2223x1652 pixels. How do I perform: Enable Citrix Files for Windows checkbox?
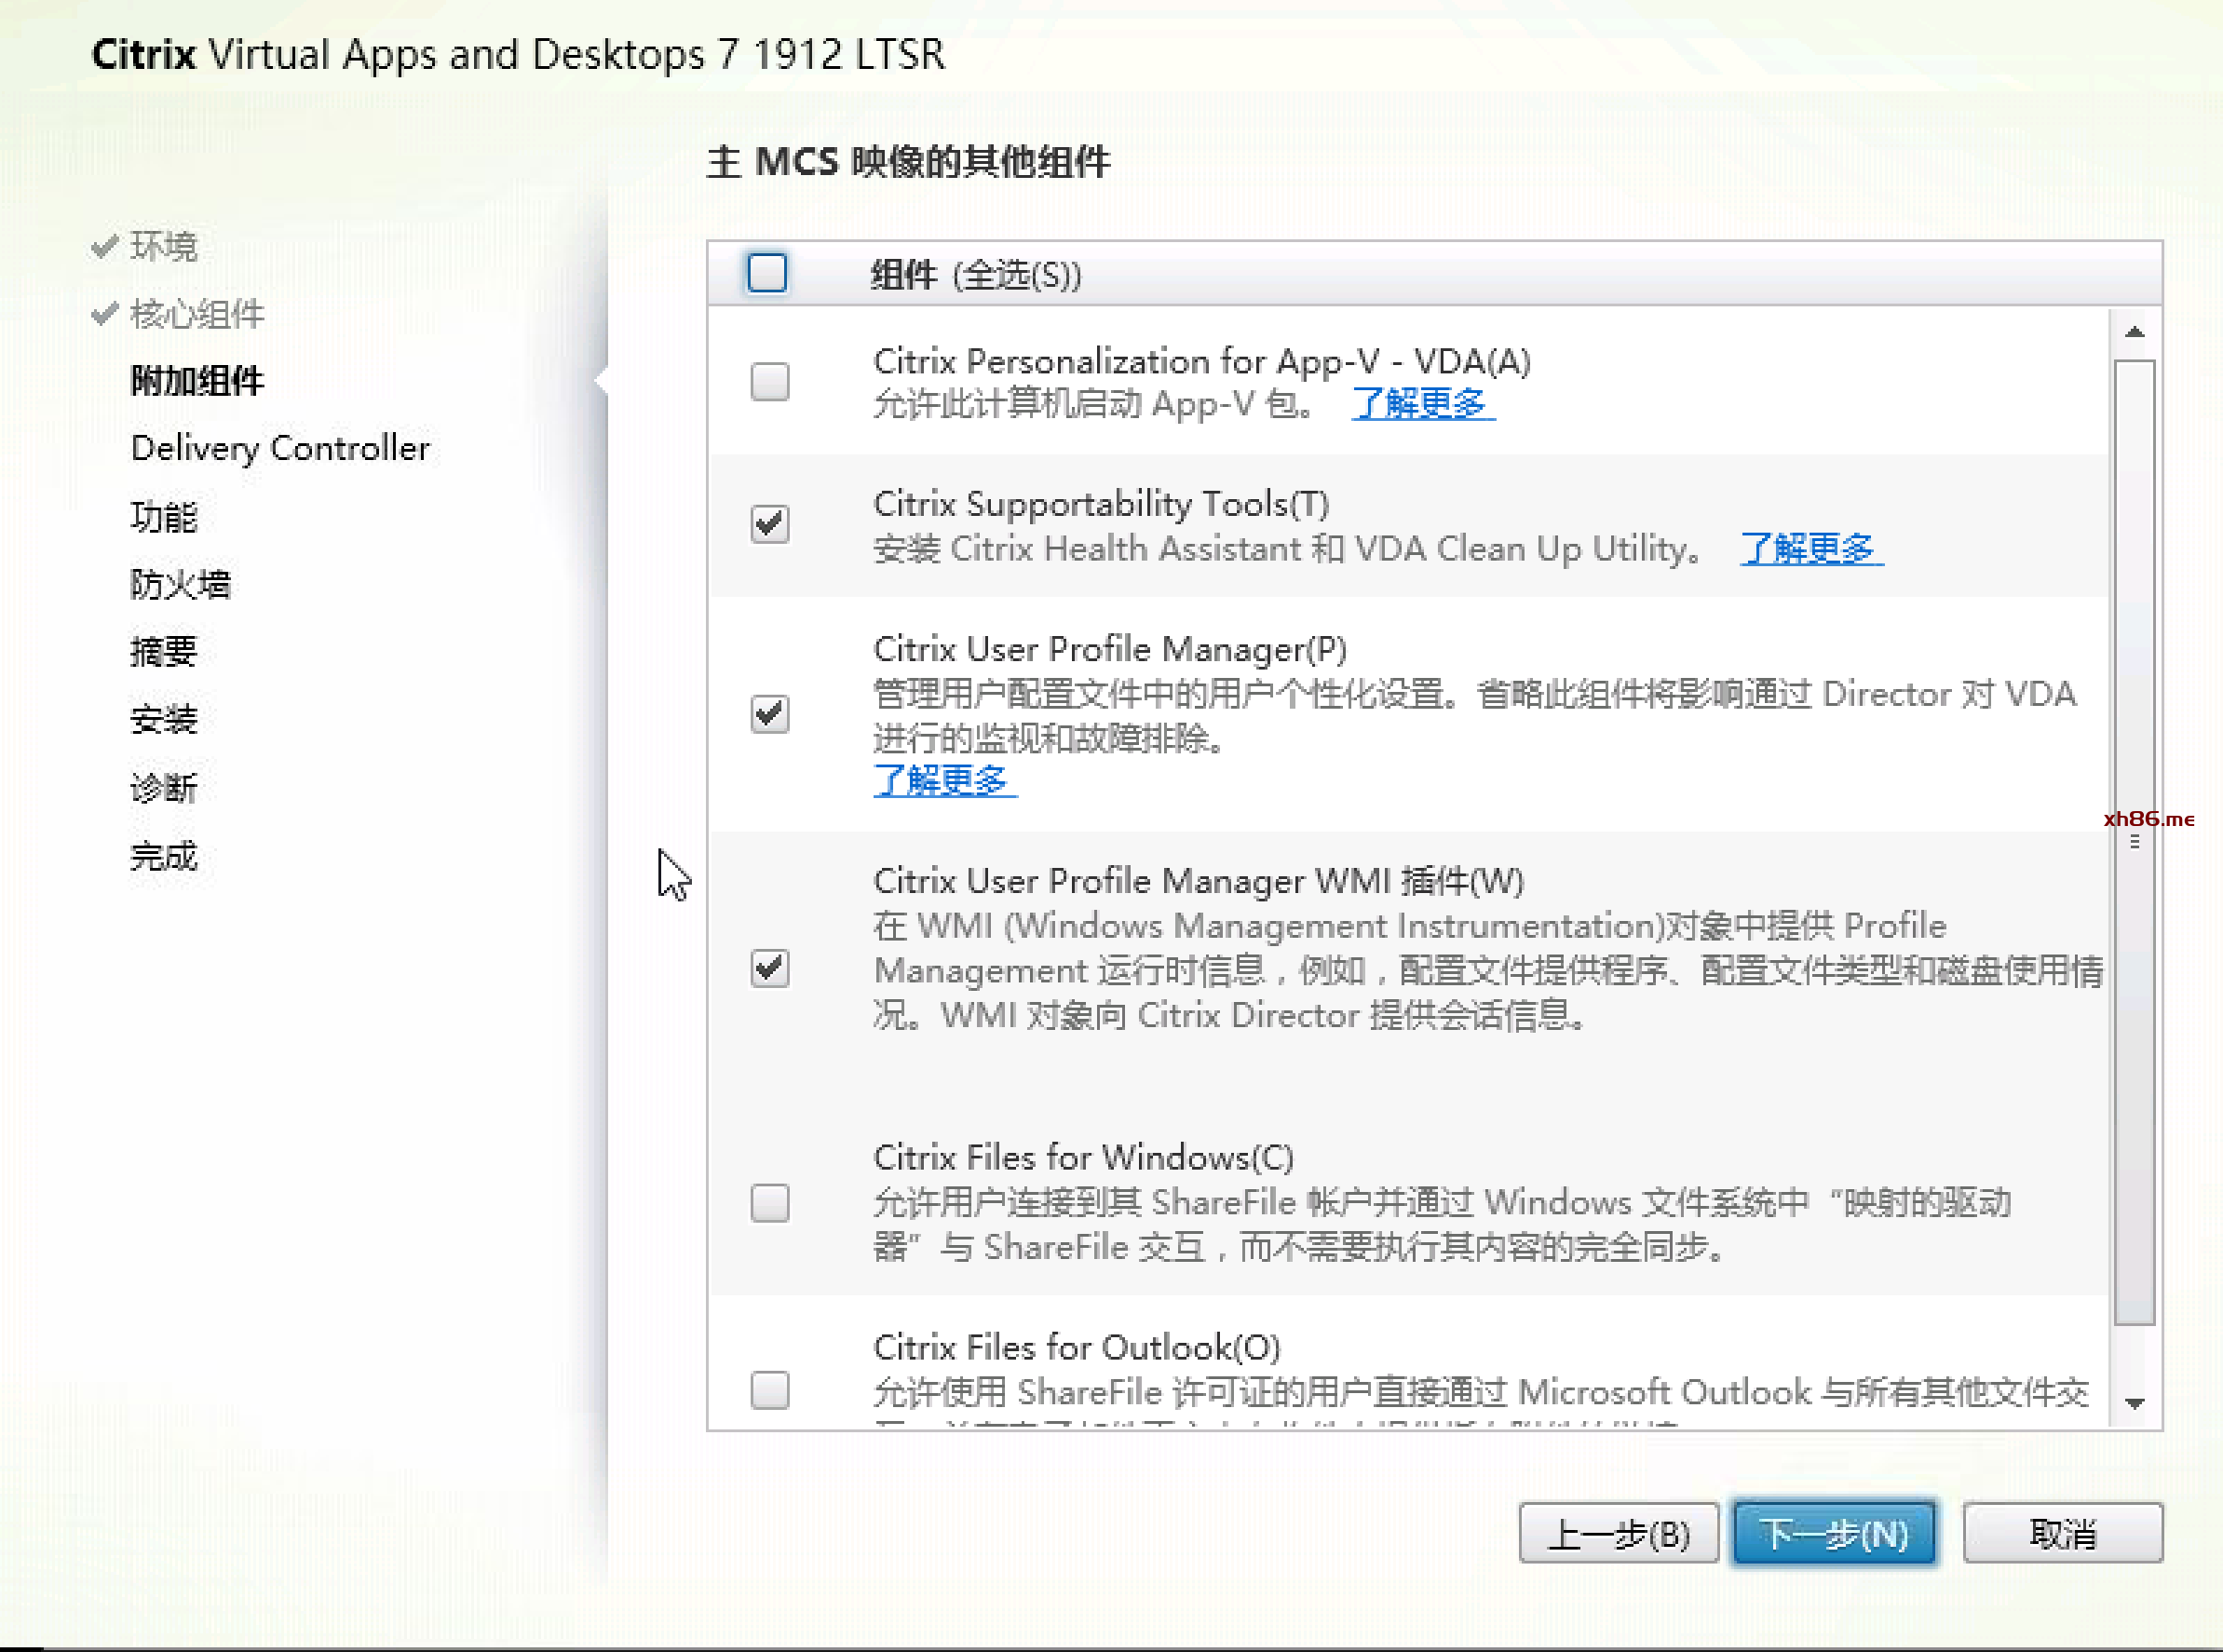tap(769, 1203)
